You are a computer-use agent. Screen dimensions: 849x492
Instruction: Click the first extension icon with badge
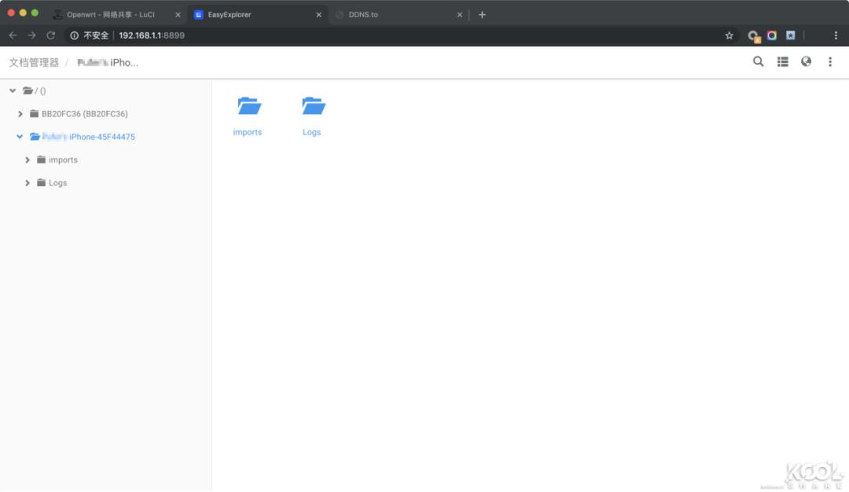pyautogui.click(x=754, y=36)
